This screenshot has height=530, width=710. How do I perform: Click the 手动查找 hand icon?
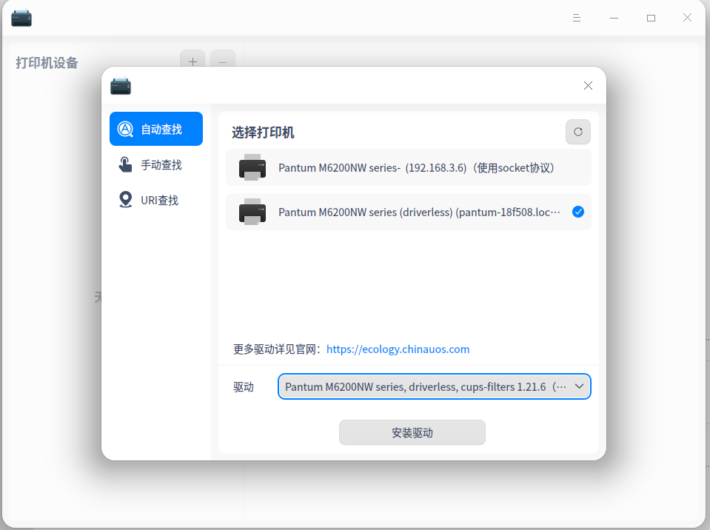point(126,164)
